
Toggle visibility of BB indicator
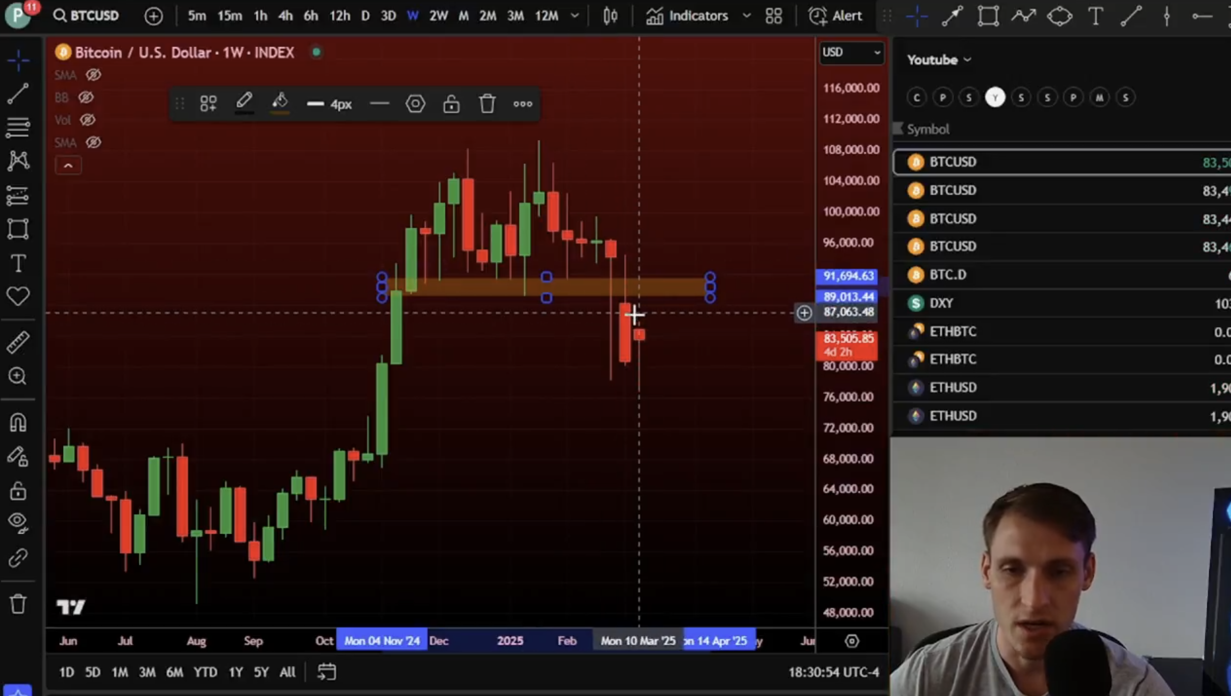(x=86, y=97)
